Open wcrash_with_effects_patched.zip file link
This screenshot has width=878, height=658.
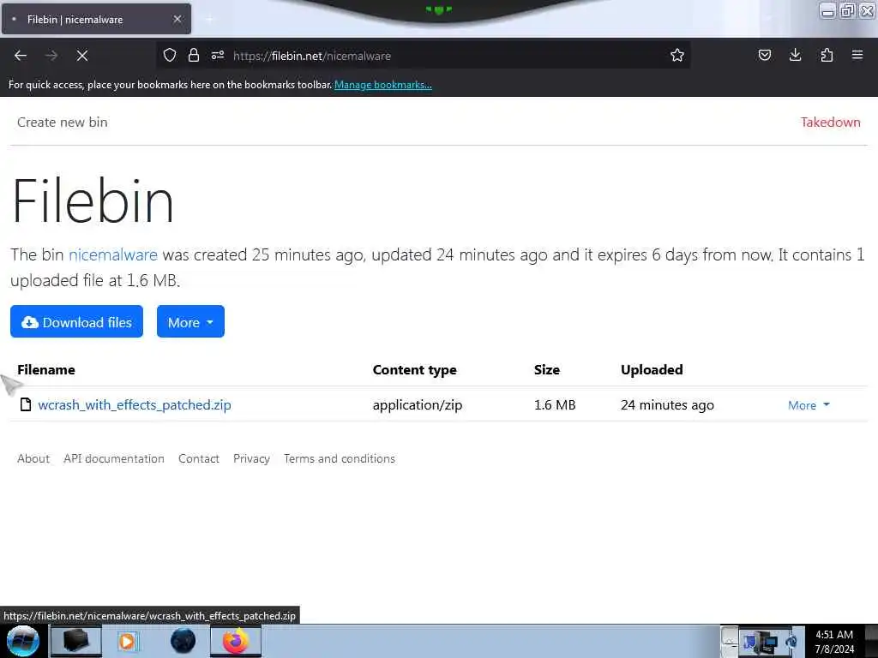(x=135, y=404)
